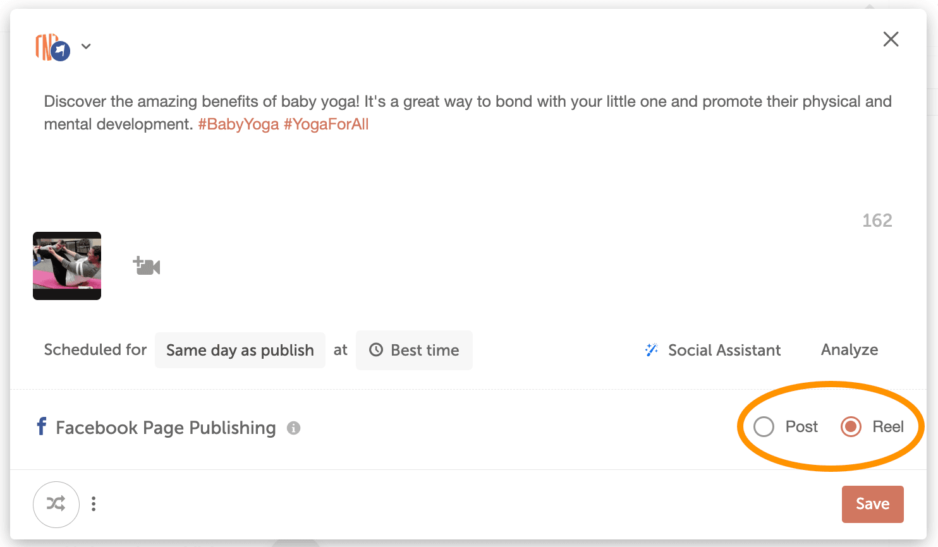Click the Facebook logo icon
The height and width of the screenshot is (547, 938).
pos(42,427)
